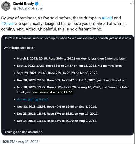This screenshot has width=135, height=144.
Task: Click highlighted 'how bearish it was at 11.77' text
Action: tap(53, 92)
